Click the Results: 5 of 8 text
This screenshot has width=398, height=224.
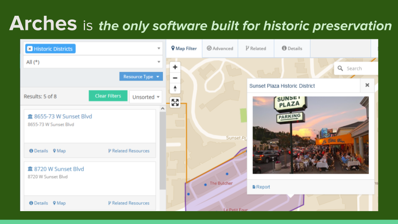coord(40,97)
